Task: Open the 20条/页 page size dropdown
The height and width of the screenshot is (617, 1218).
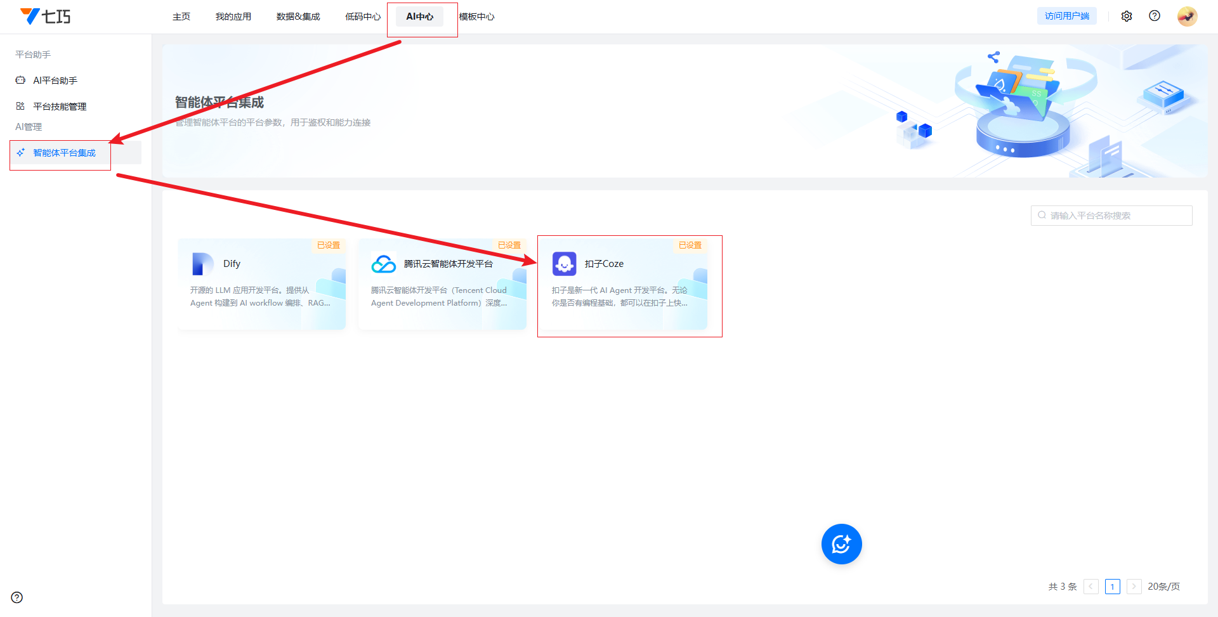Action: point(1163,587)
